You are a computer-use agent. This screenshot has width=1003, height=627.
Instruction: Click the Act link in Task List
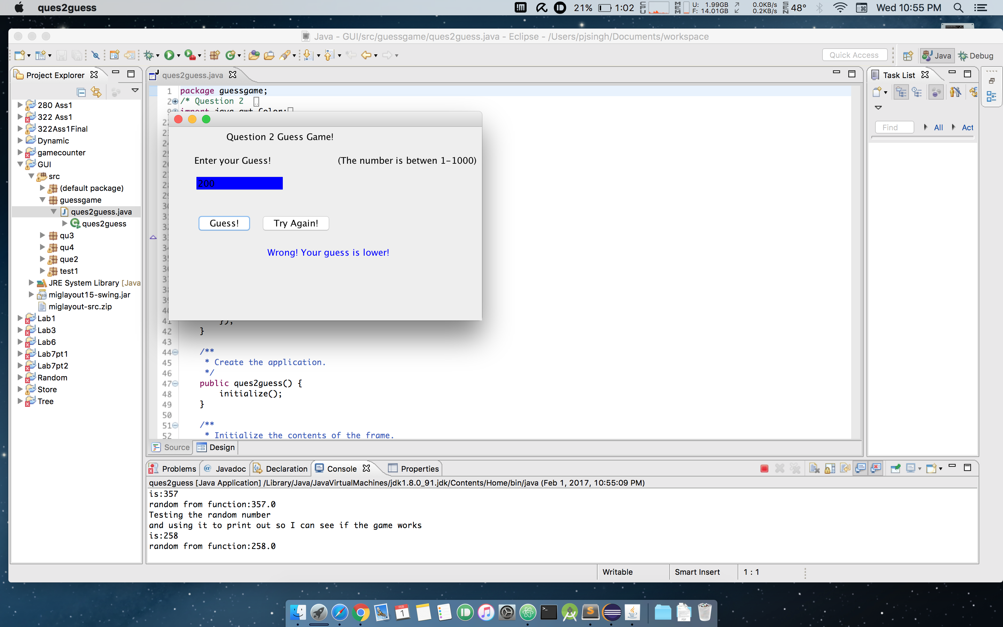967,128
